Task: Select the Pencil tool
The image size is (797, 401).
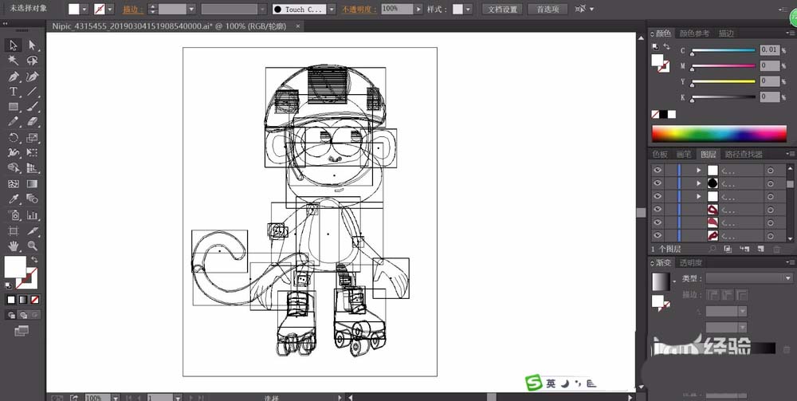Action: click(x=14, y=122)
